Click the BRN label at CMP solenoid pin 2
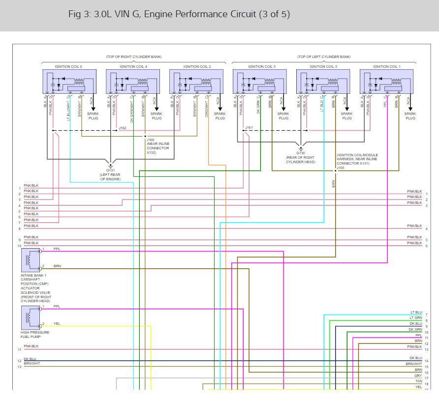 tap(57, 266)
